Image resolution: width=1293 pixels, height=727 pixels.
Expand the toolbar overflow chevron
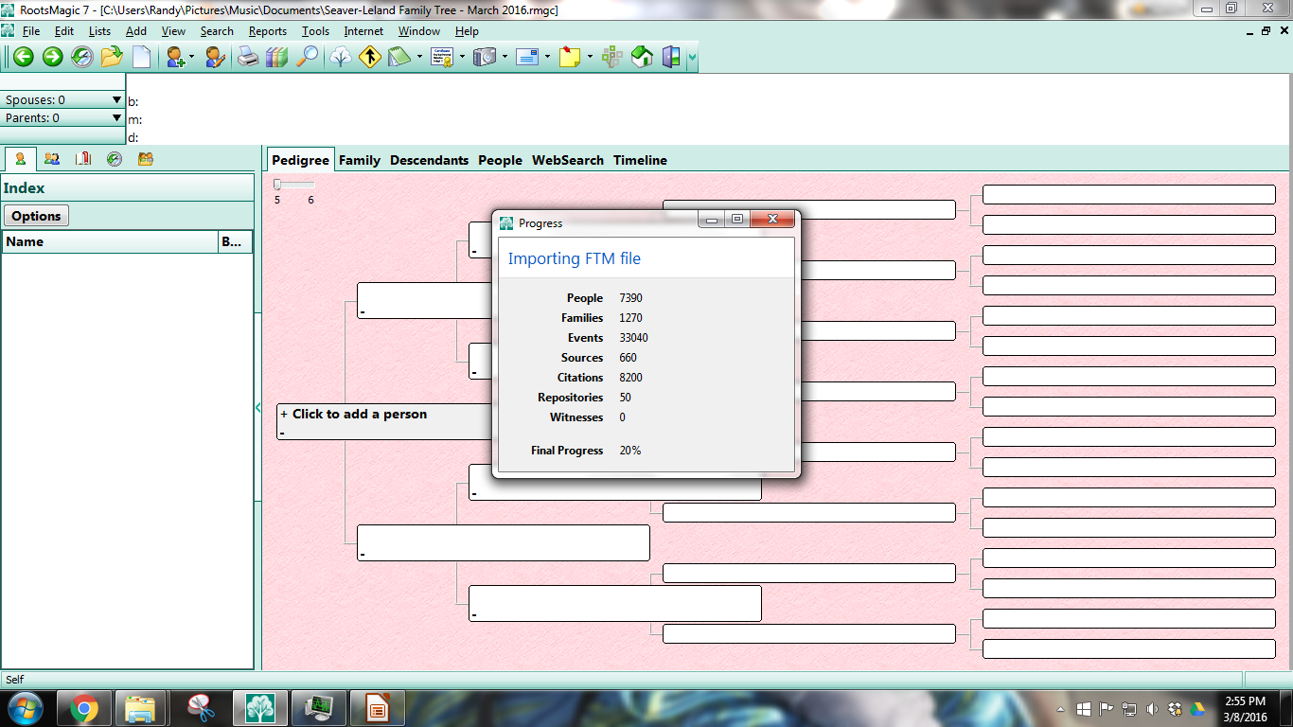pos(693,58)
